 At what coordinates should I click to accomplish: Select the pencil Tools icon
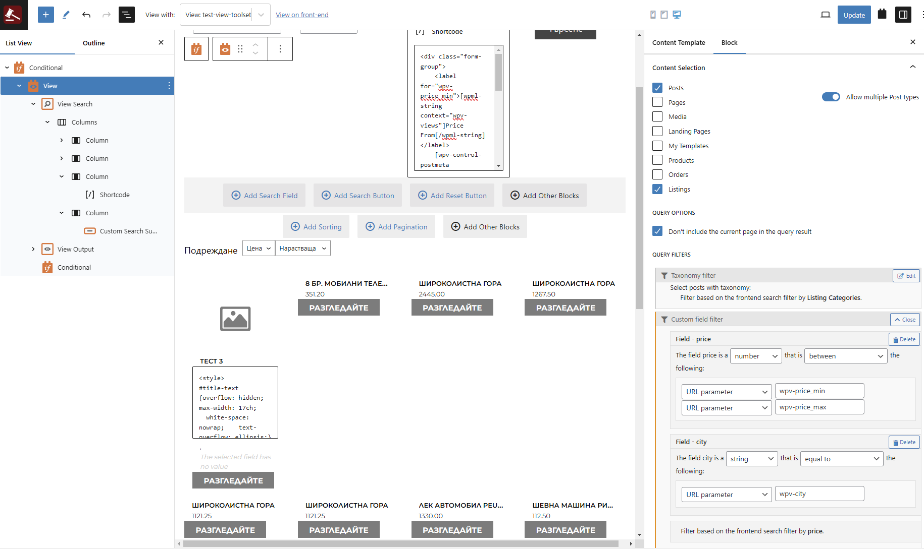(x=66, y=15)
